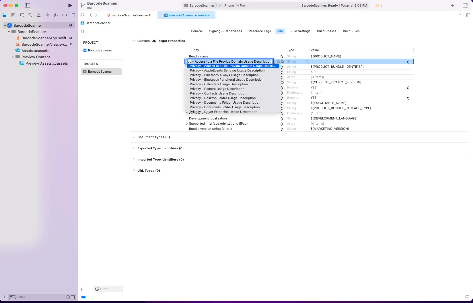Toggle the inspector panel icon at top right
The height and width of the screenshot is (303, 473).
[465, 5]
